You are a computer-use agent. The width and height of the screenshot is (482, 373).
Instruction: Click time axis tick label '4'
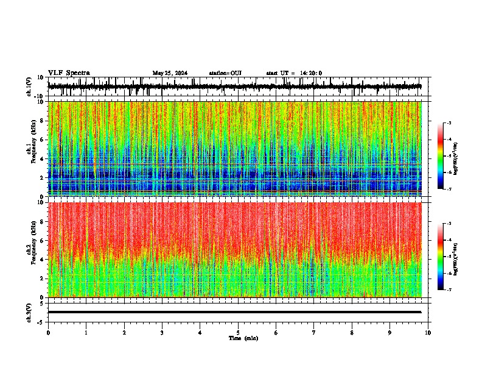tap(200, 333)
